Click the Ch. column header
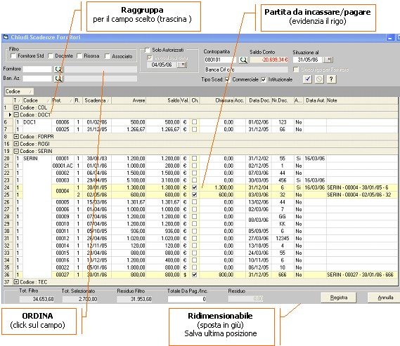The image size is (400, 346). pos(195,100)
